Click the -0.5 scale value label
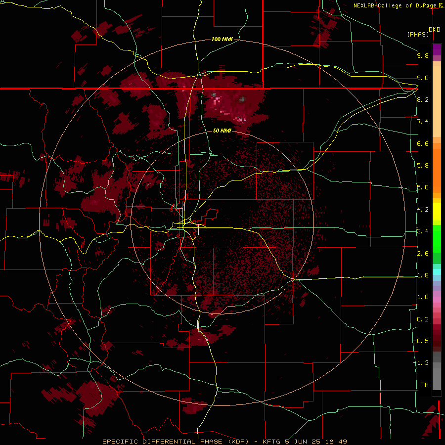This screenshot has height=445, width=445. click(421, 341)
